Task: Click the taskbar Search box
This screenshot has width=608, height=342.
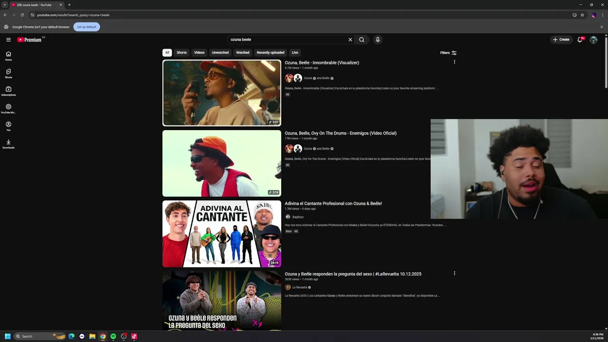Action: coord(40,336)
